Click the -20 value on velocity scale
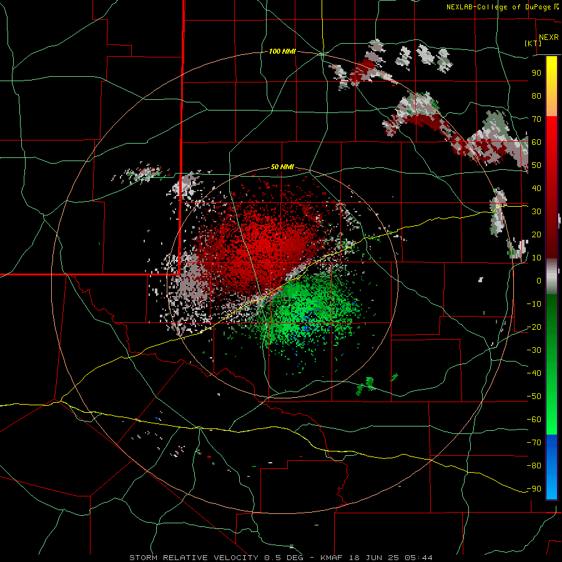This screenshot has height=562, width=562. pos(534,327)
